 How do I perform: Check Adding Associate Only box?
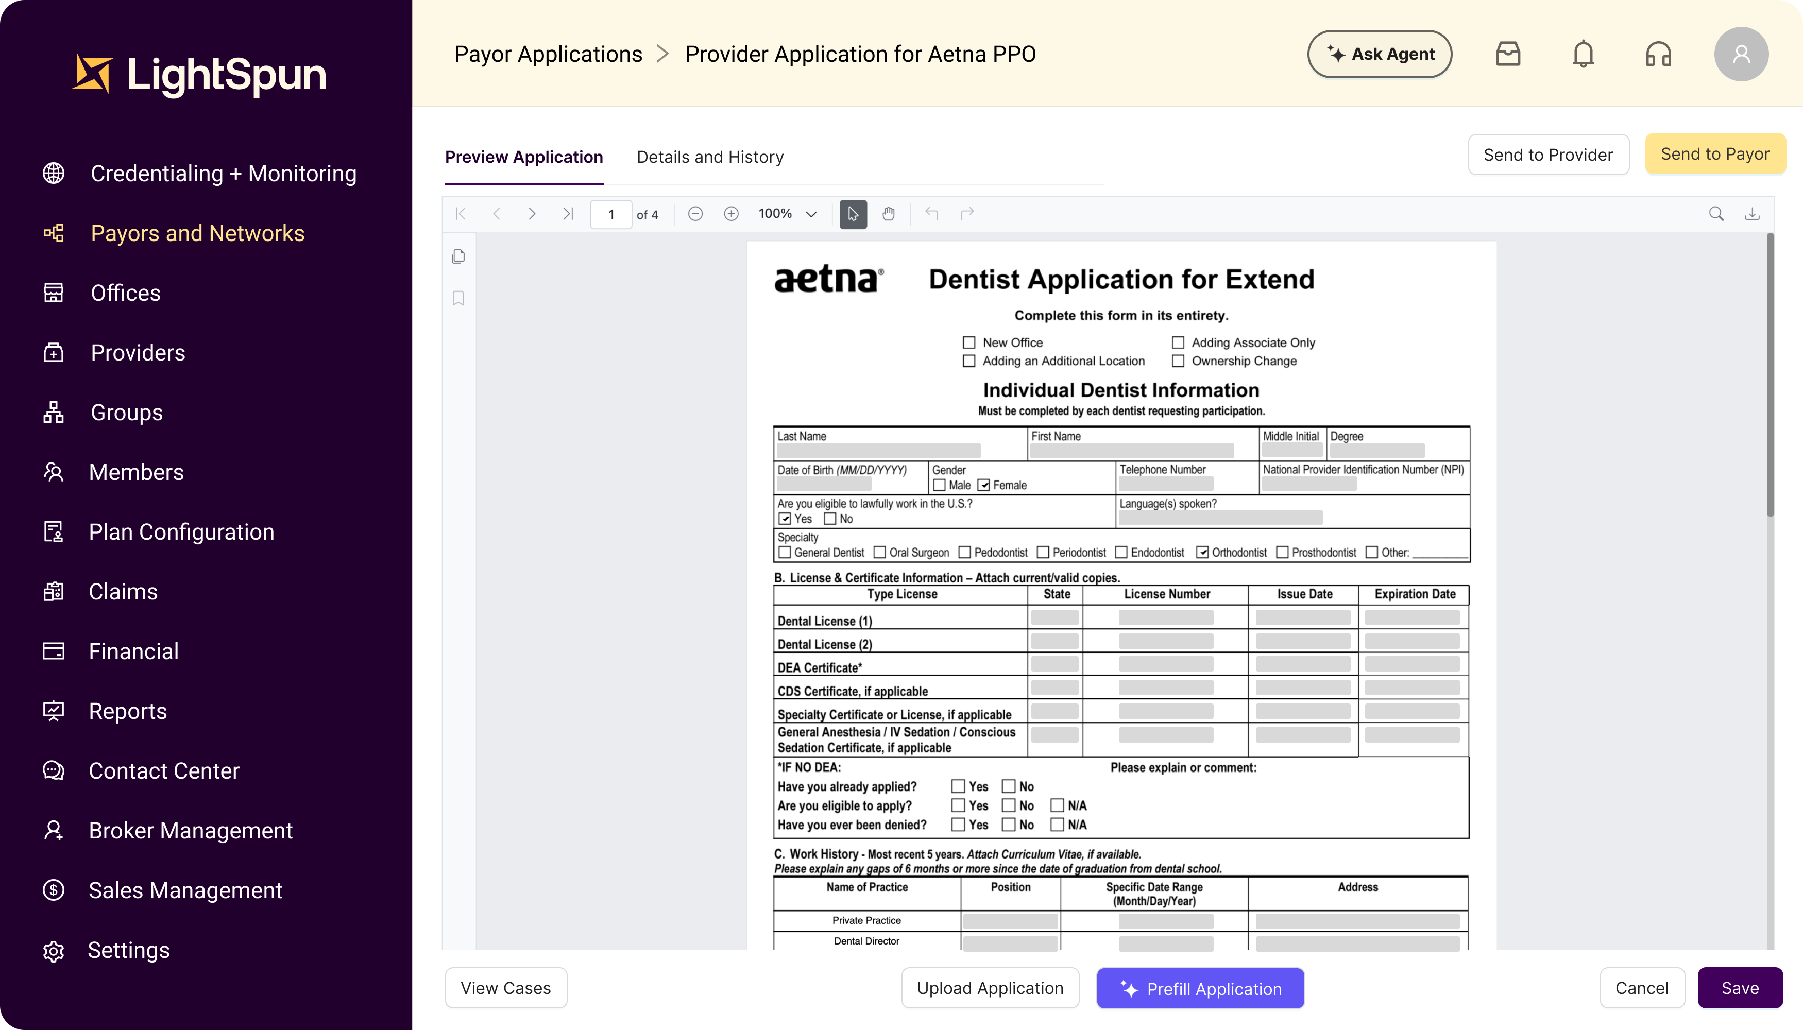tap(1178, 342)
